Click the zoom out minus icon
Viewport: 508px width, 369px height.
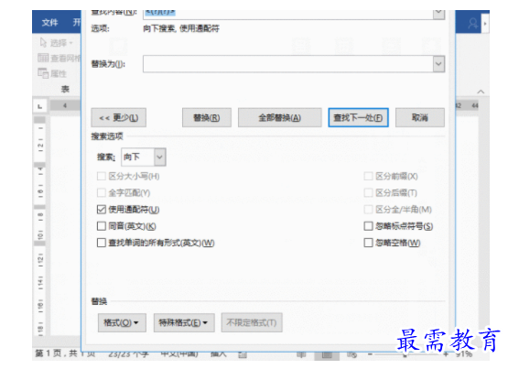pos(370,354)
